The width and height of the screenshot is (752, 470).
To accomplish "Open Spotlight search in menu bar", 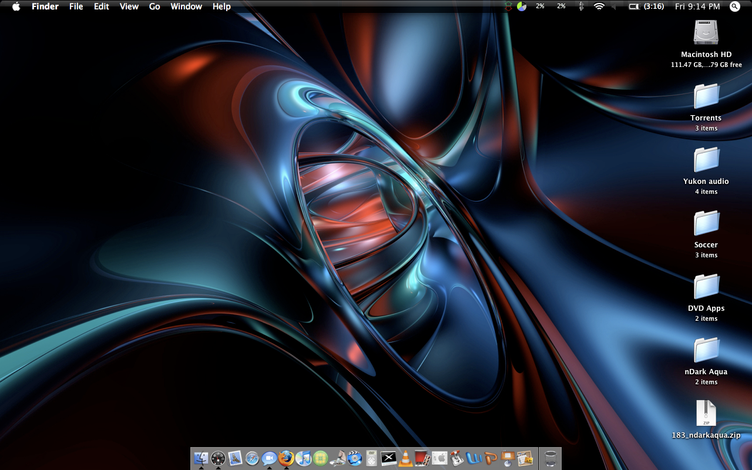I will click(735, 6).
